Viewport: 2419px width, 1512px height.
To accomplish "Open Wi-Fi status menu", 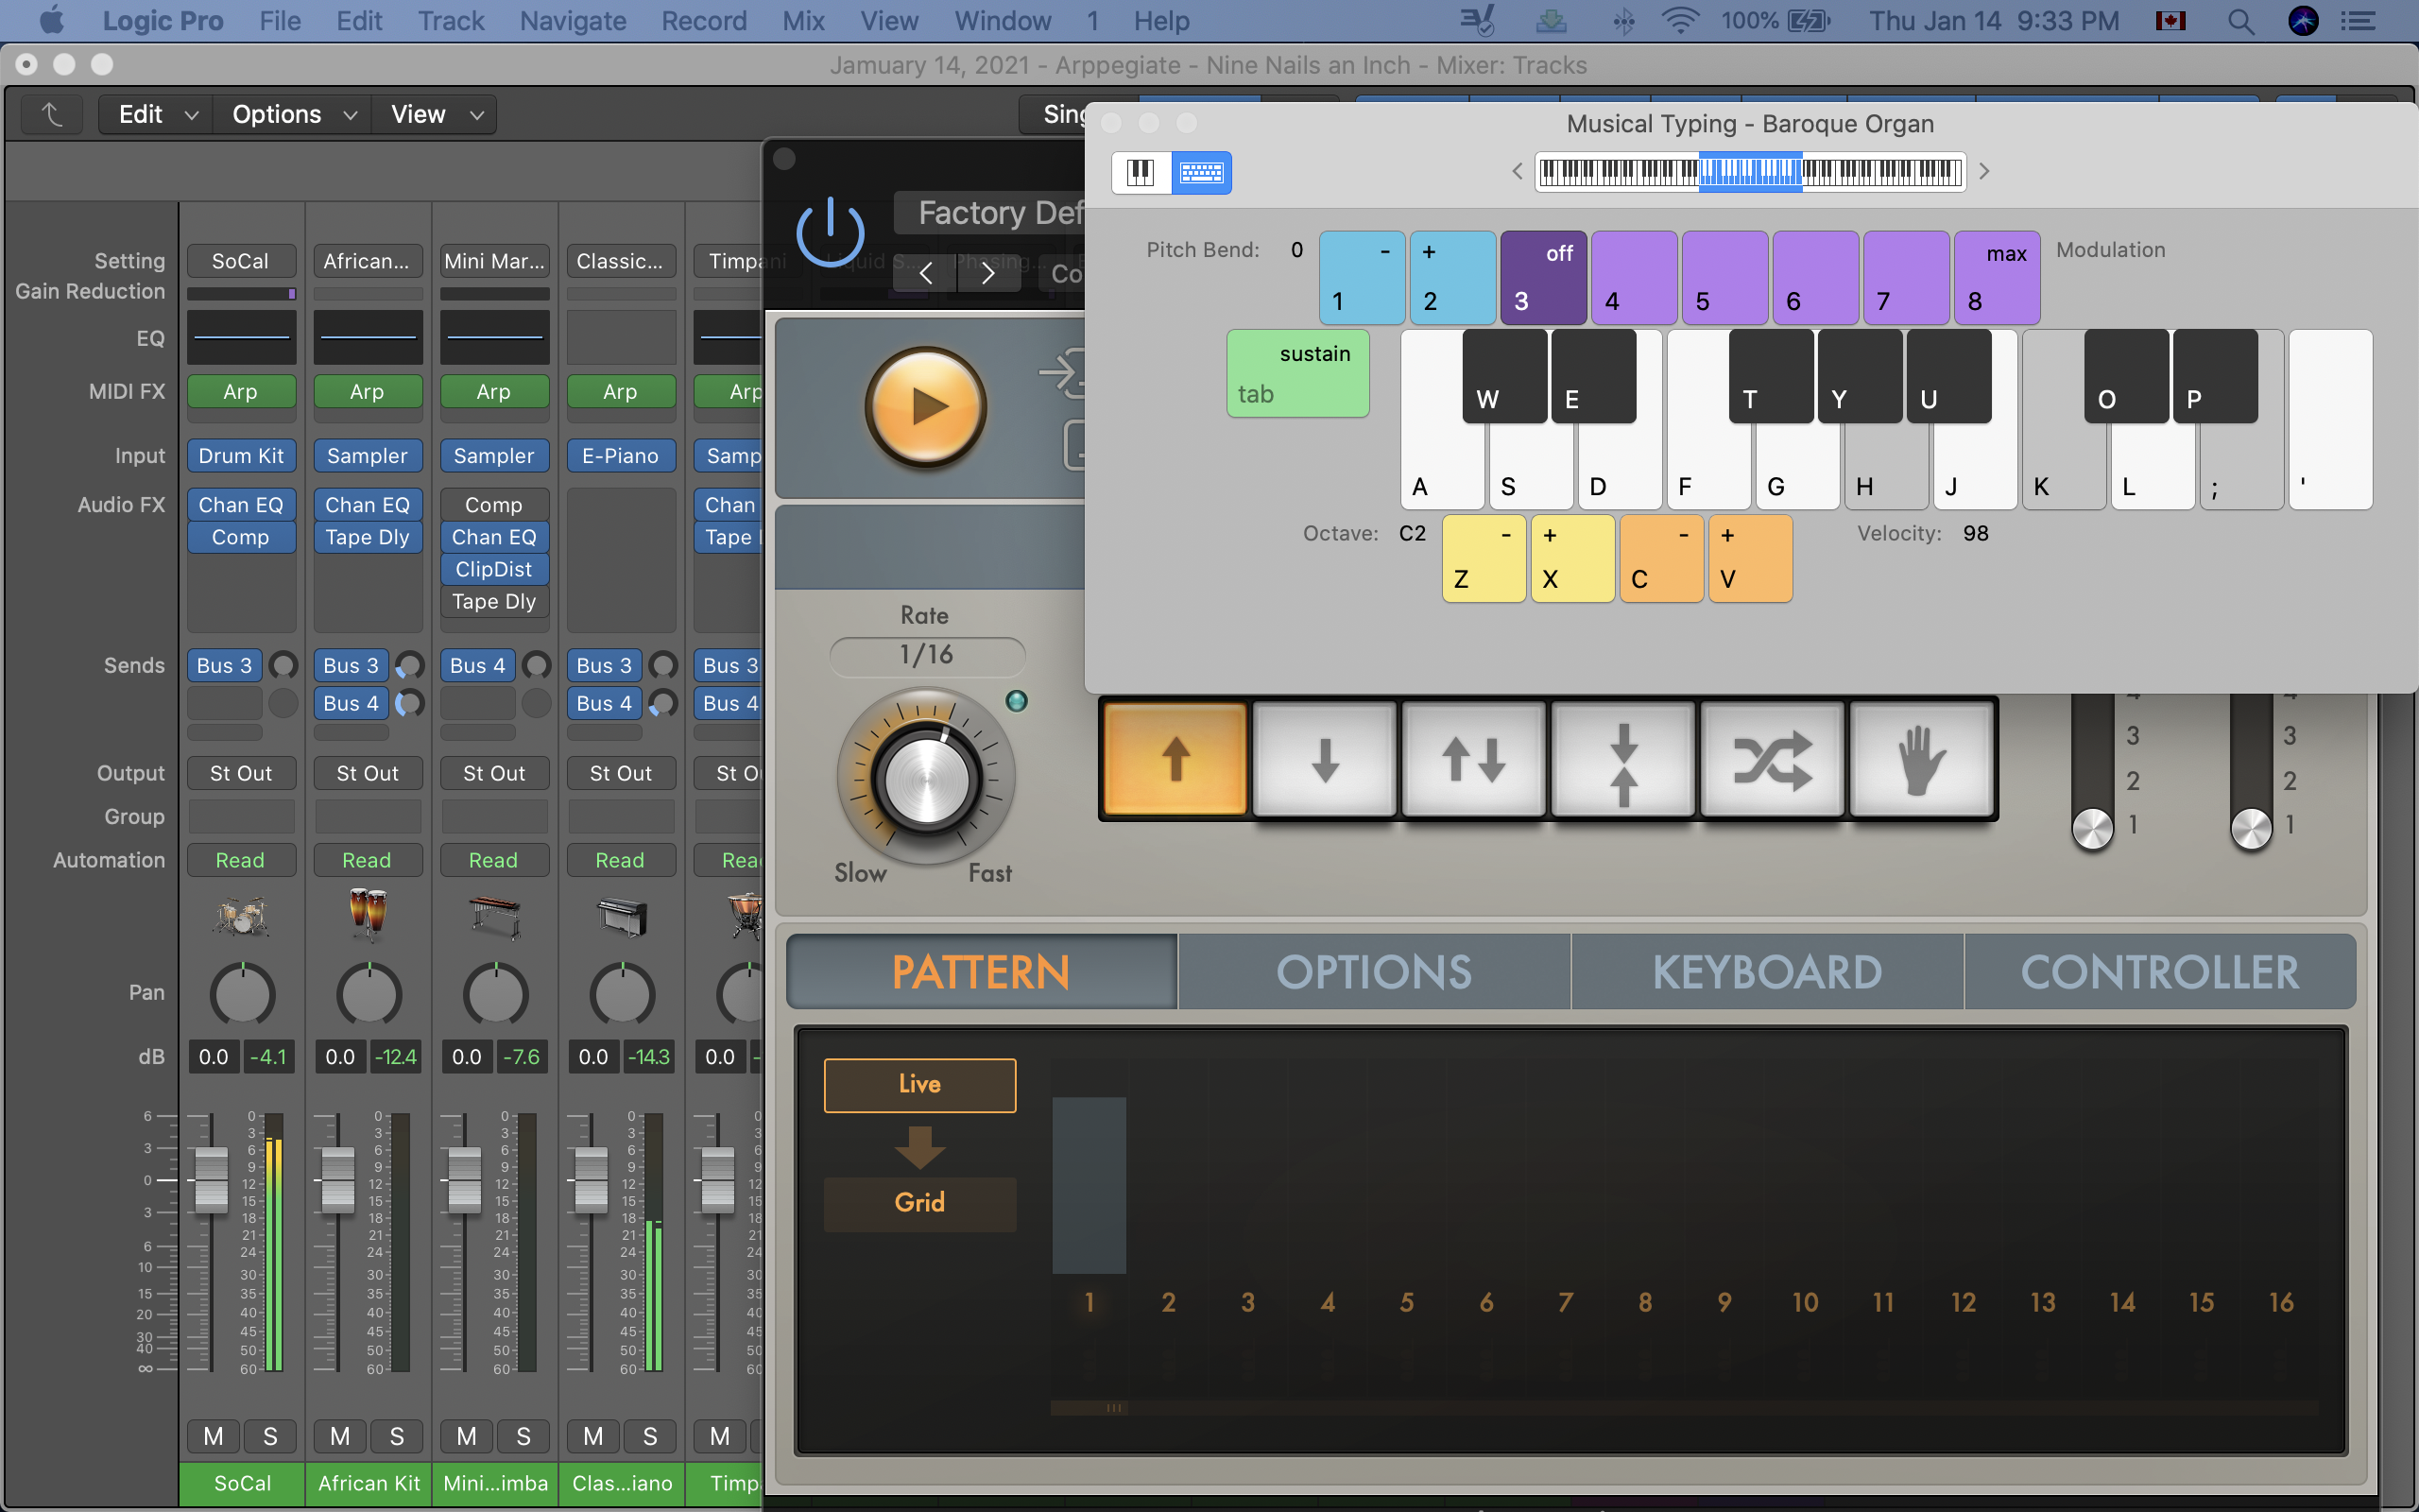I will [1680, 21].
